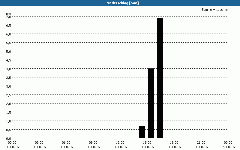Click the 3,0 y-axis label
This screenshot has width=240, height=150.
[8, 86]
